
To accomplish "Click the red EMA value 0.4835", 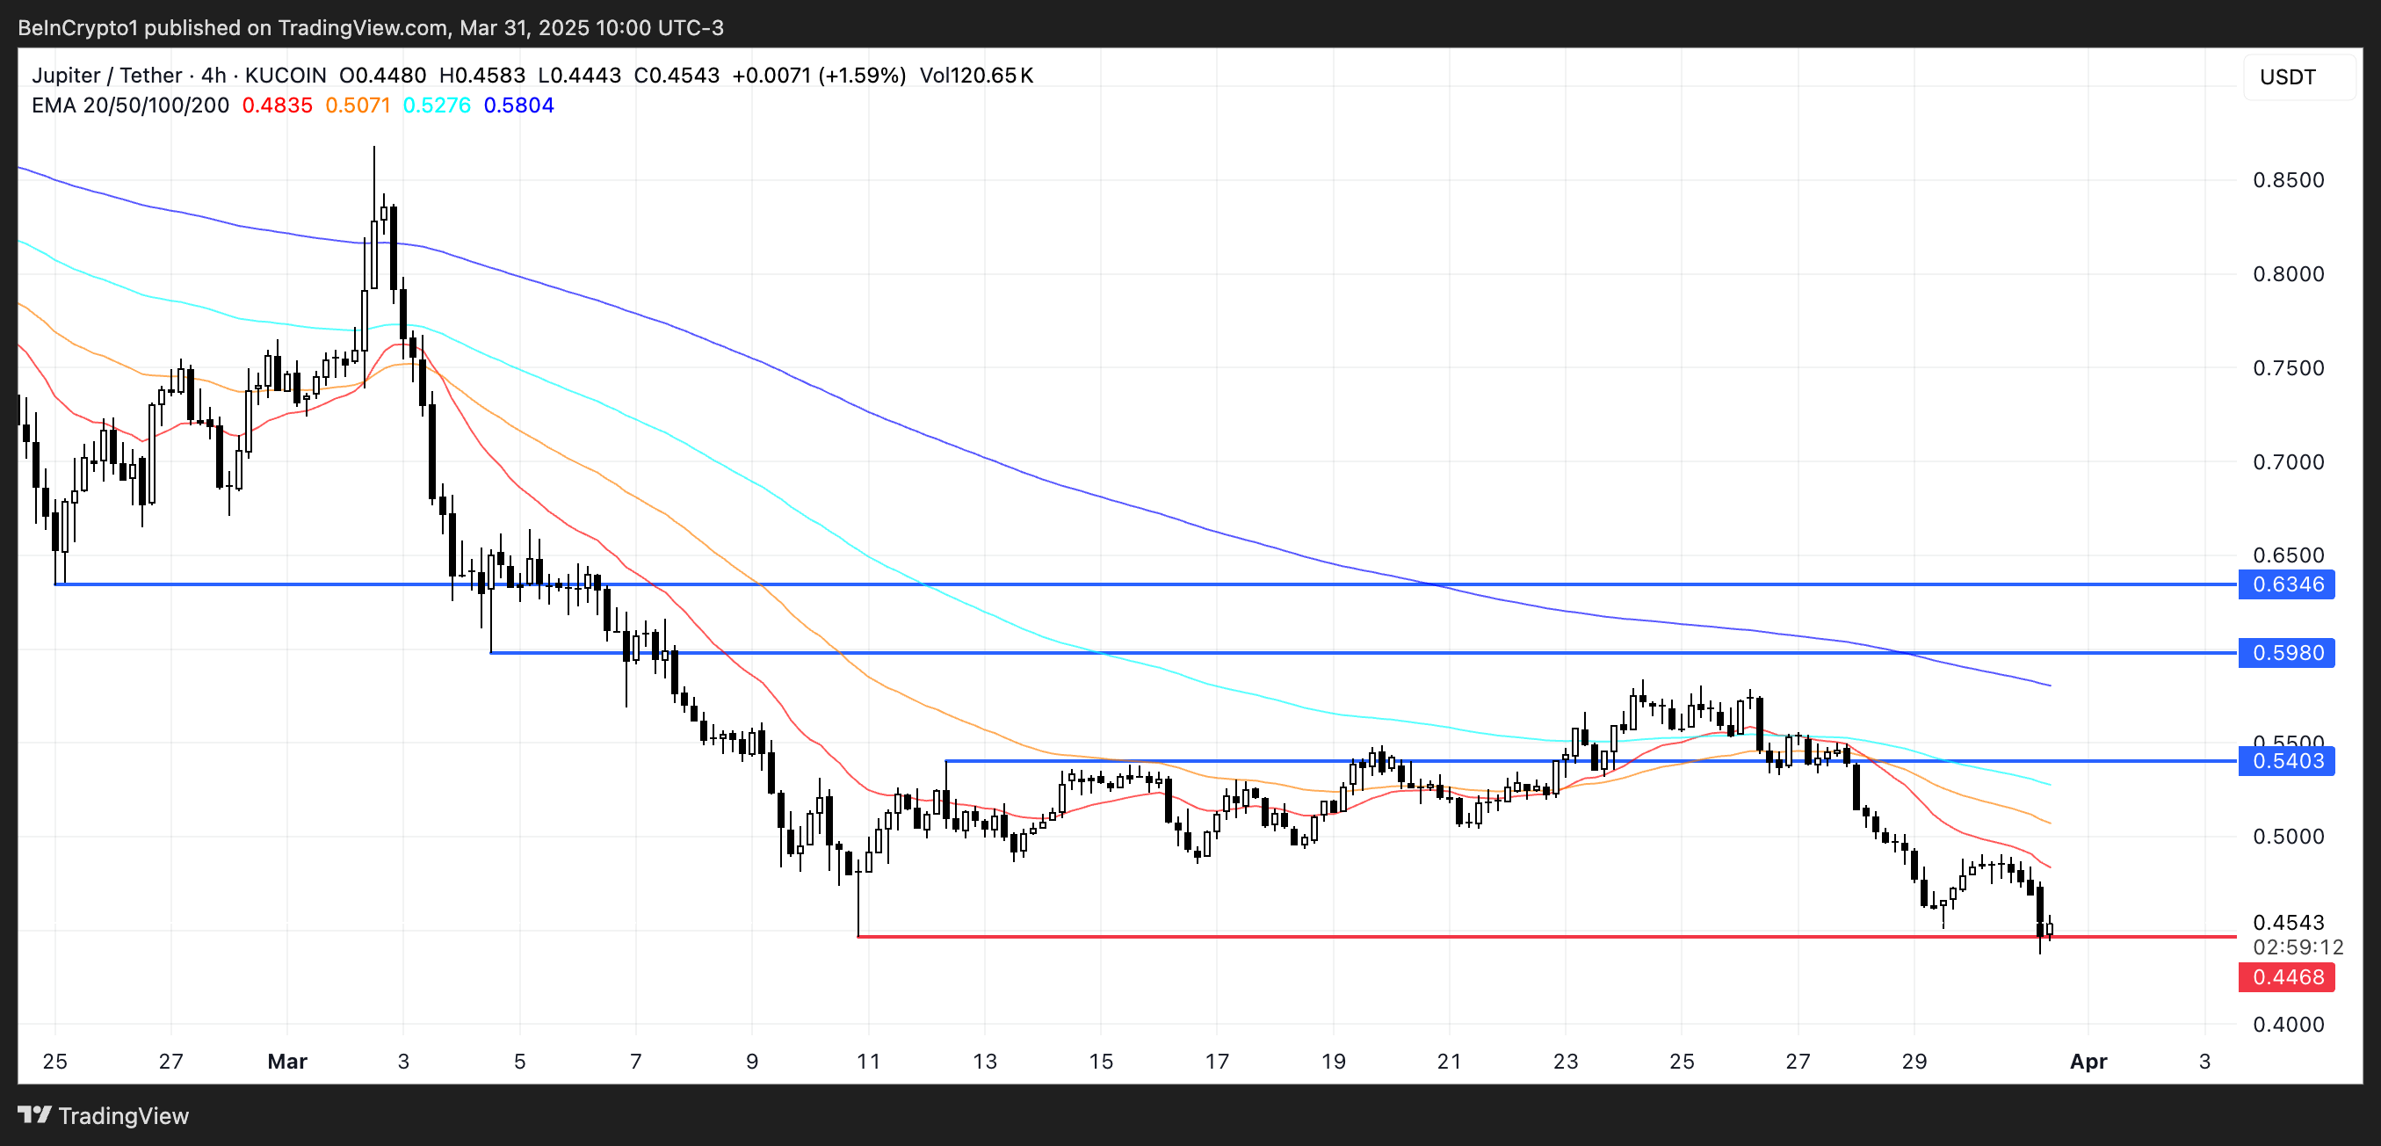I will (278, 105).
